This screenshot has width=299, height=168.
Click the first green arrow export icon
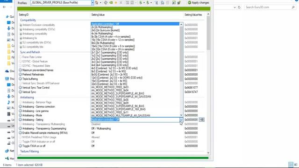(141, 3)
